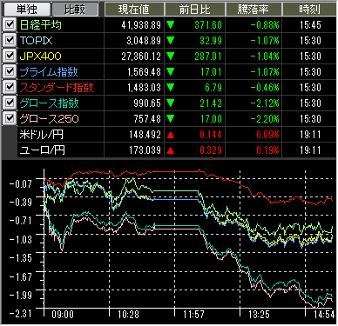Image resolution: width=338 pixels, height=326 pixels.
Task: Click the red up arrow for 米ドル/円
Action: pos(171,135)
